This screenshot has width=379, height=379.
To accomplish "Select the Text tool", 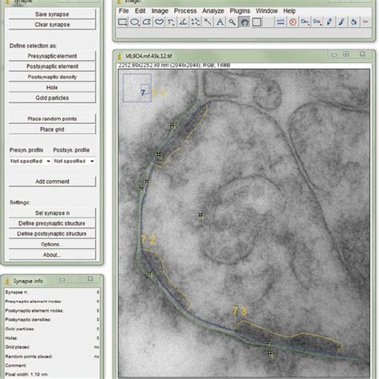I will 220,22.
